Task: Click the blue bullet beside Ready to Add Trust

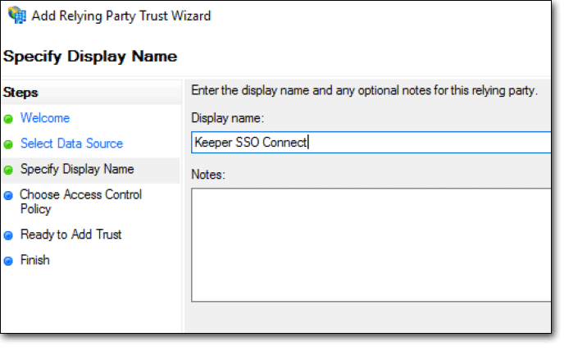Action: pos(8,235)
